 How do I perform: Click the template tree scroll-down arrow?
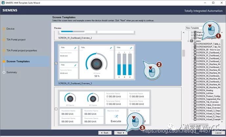click(222, 122)
